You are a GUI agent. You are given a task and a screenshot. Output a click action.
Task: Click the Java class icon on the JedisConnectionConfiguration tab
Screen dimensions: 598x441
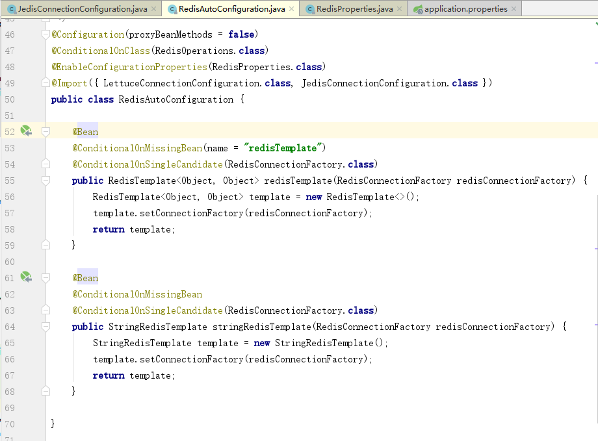[x=12, y=9]
